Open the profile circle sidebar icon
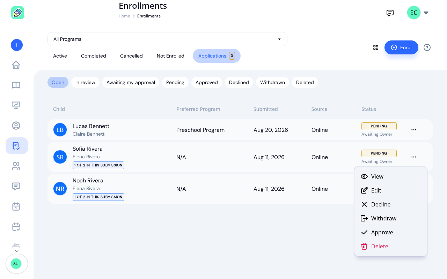Image resolution: width=447 pixels, height=279 pixels. [16, 126]
